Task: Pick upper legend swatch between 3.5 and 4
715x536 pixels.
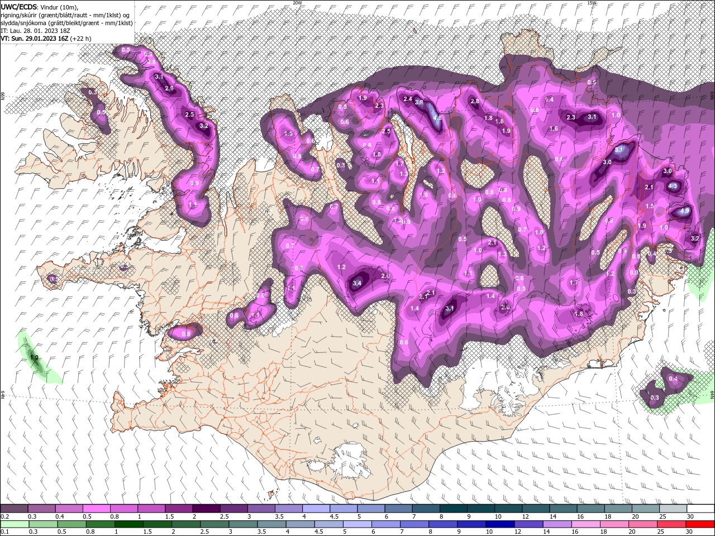Action: click(288, 509)
